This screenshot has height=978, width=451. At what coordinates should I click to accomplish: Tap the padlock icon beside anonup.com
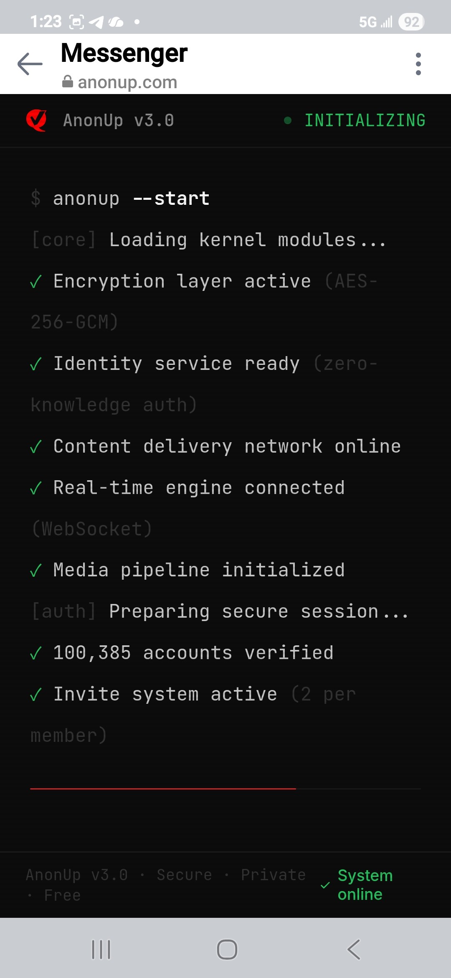coord(67,81)
